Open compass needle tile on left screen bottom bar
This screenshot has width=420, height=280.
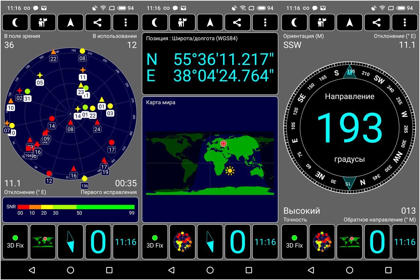click(70, 242)
